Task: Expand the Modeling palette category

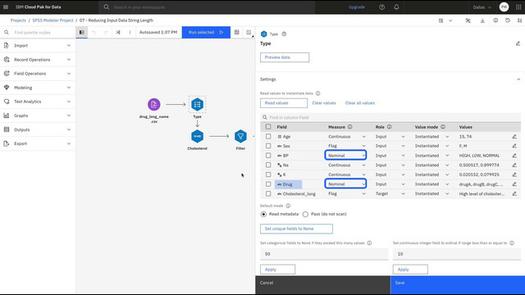Action: 38,88
